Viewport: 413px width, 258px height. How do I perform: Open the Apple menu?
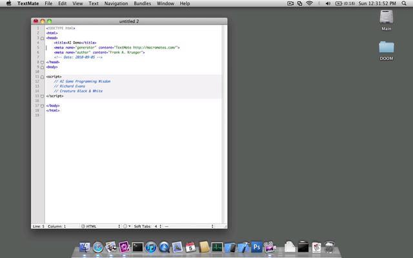[8, 3]
